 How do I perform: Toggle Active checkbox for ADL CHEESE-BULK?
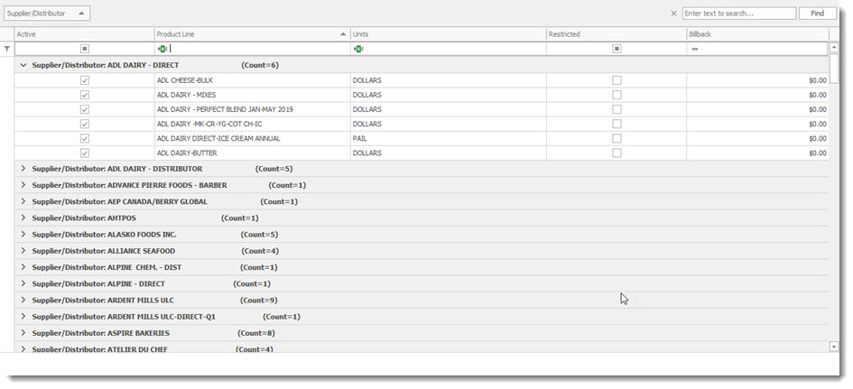[x=85, y=80]
